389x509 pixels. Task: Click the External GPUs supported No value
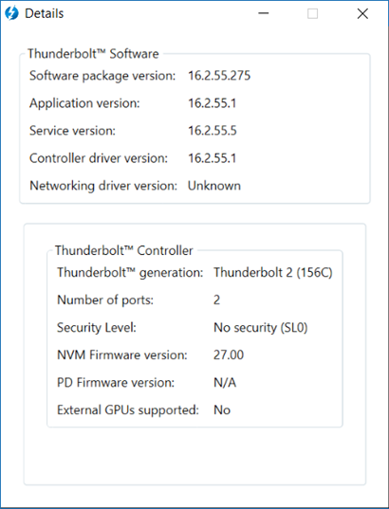pyautogui.click(x=222, y=410)
